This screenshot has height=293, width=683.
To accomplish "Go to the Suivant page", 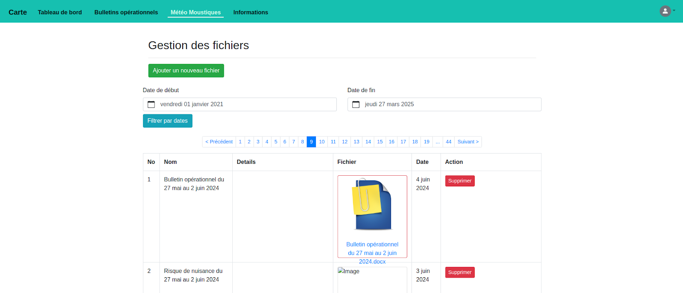I will click(x=468, y=142).
